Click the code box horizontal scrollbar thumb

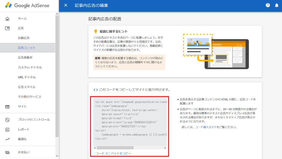pos(115,148)
